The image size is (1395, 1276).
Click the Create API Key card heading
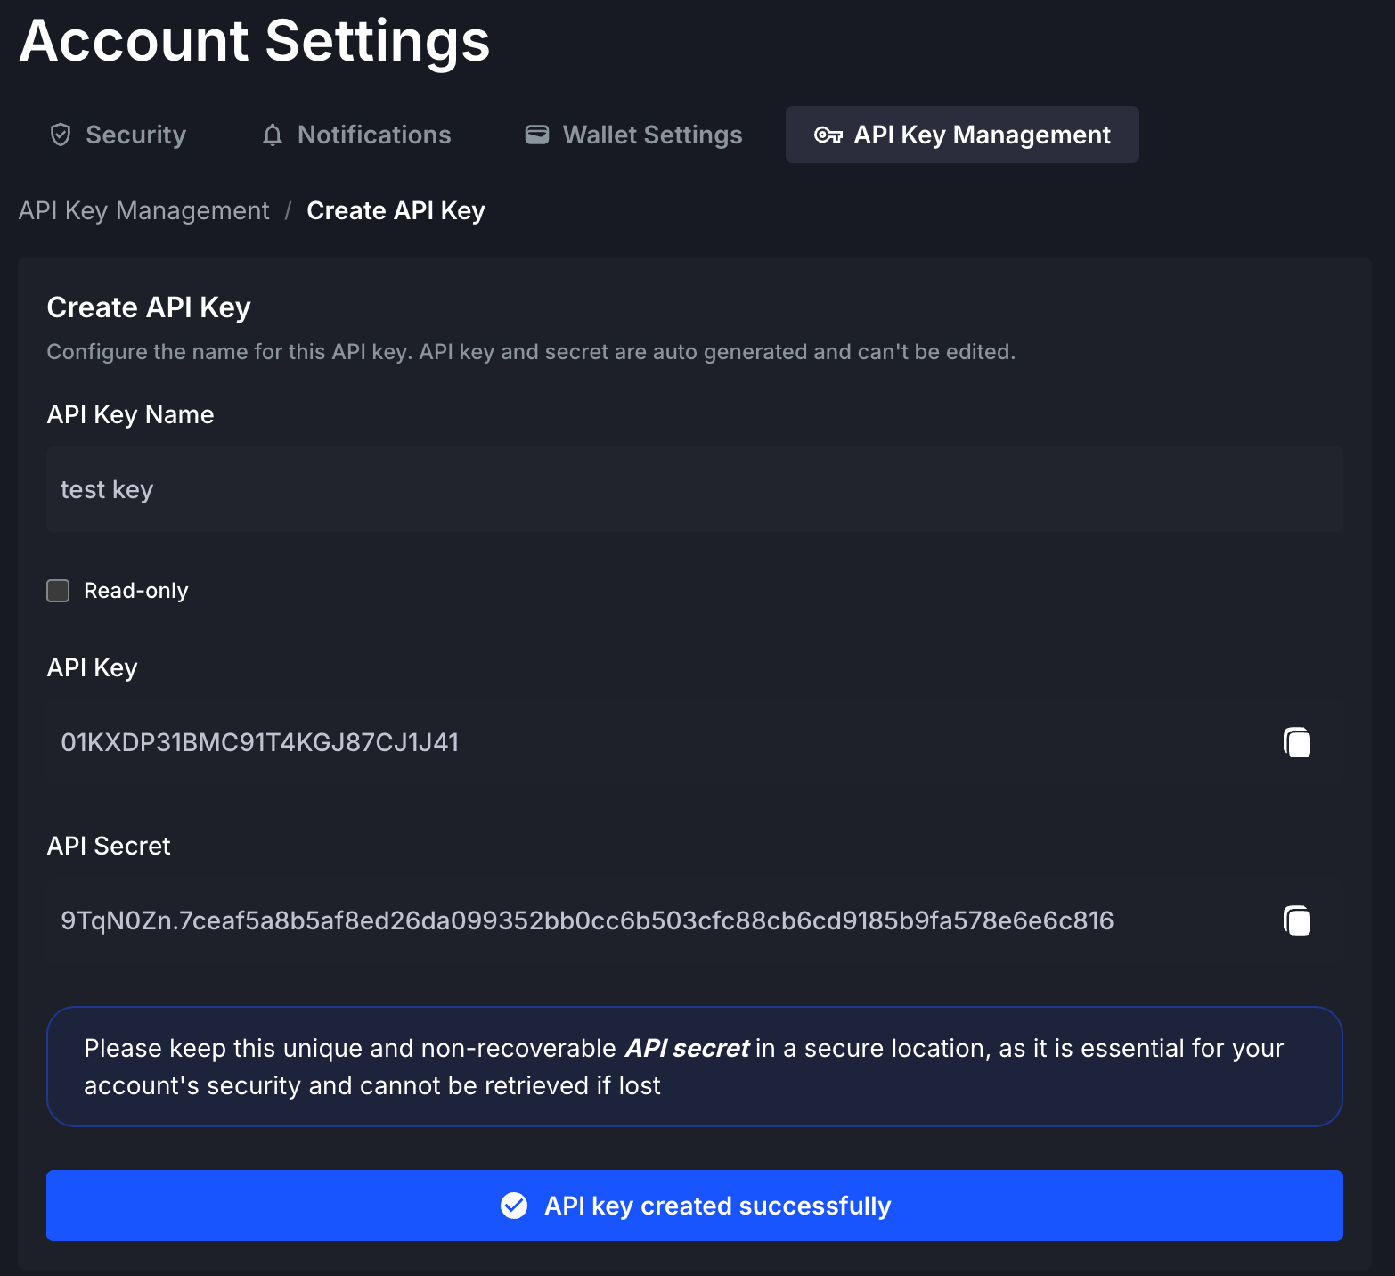149,307
